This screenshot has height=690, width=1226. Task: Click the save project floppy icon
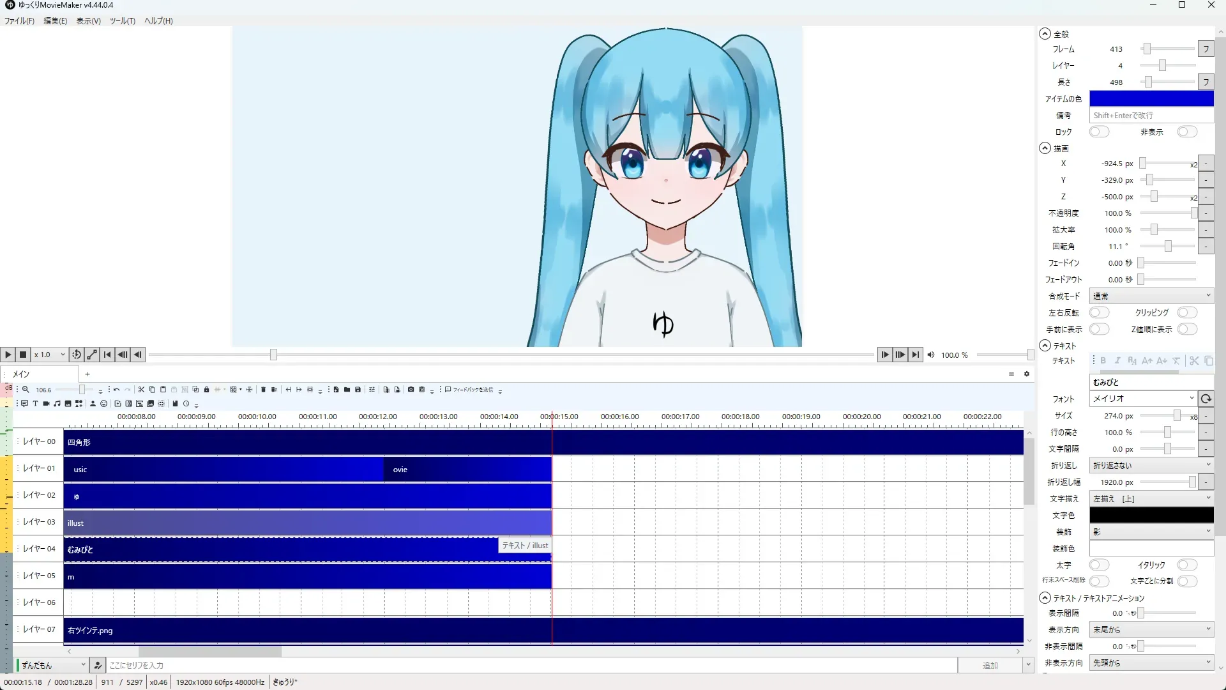(x=358, y=390)
